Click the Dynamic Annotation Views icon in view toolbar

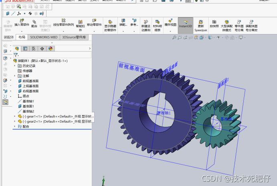tap(196, 37)
